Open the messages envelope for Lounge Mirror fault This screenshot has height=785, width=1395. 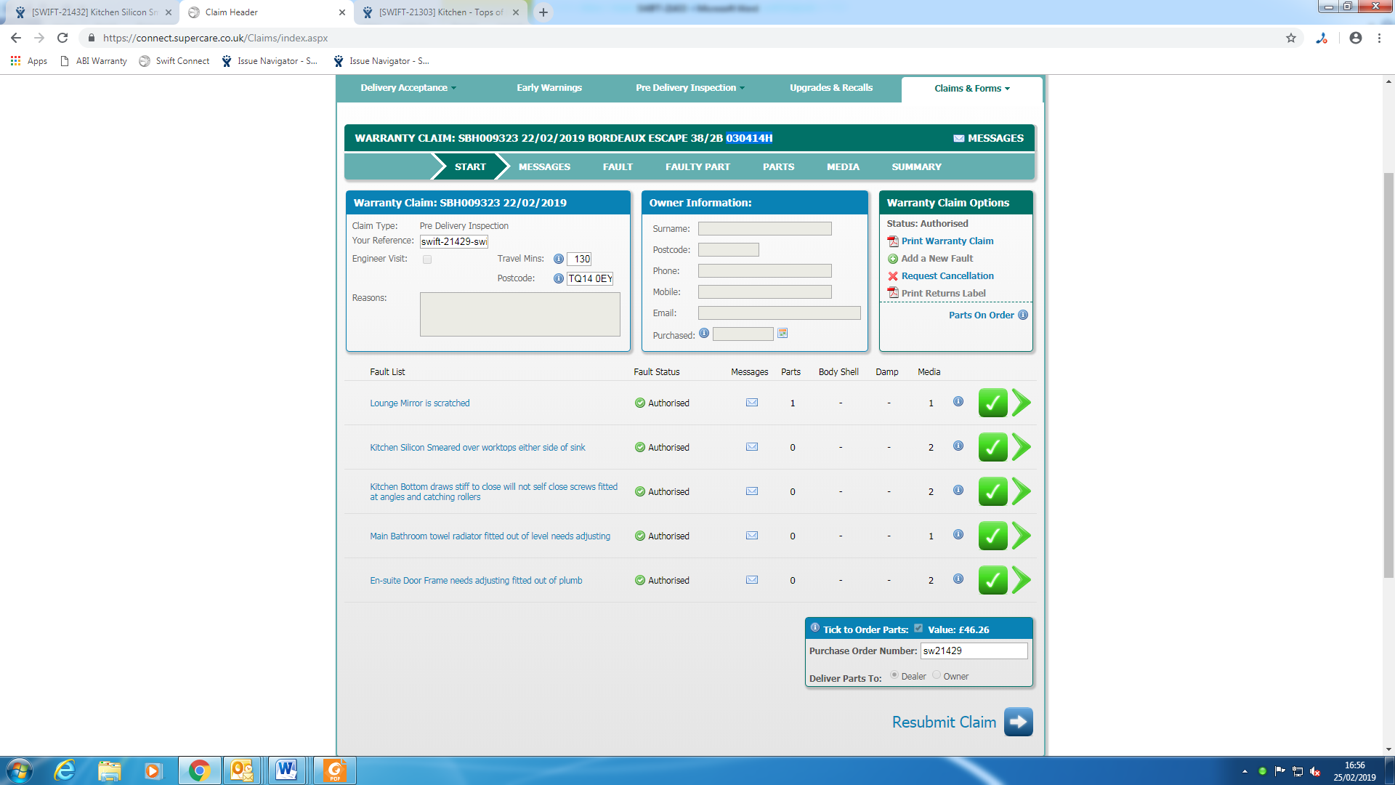[x=752, y=403]
